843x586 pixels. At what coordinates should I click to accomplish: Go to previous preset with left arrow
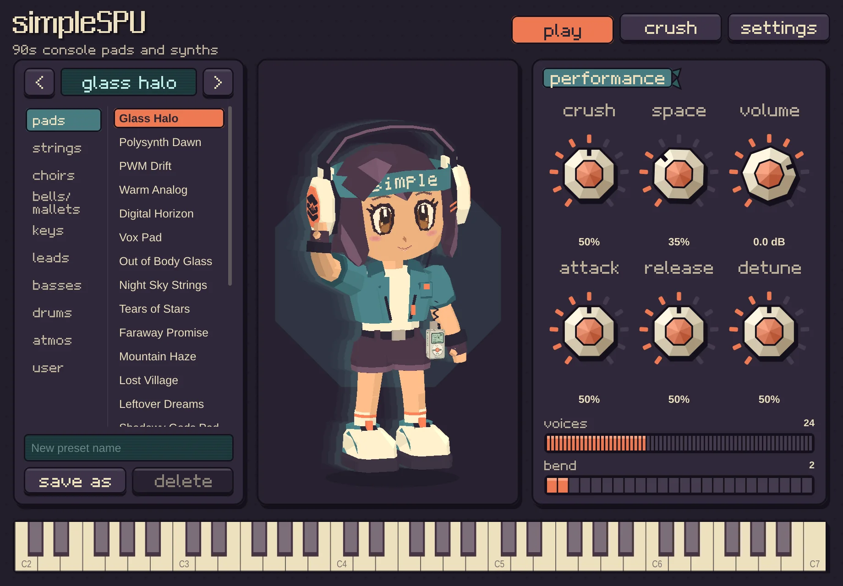tap(39, 82)
